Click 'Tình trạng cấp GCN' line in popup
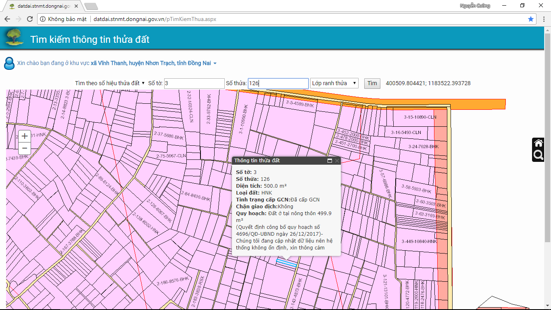 278,199
